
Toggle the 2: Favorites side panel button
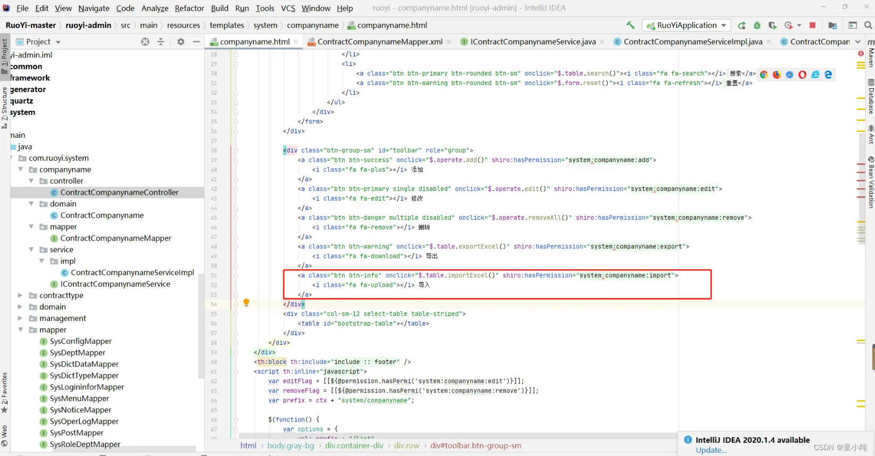[4, 393]
